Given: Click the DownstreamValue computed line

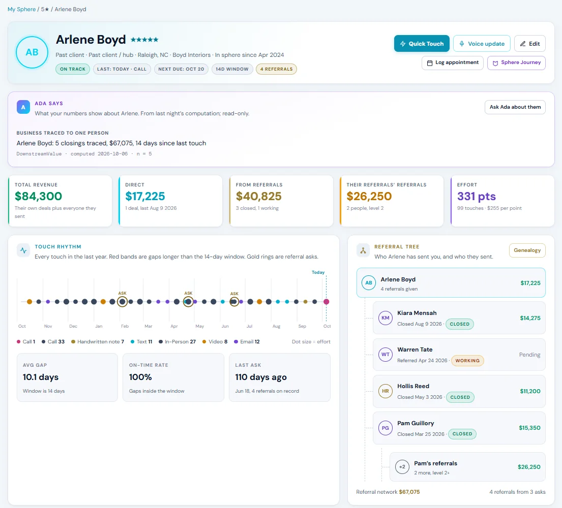Looking at the screenshot, I should [84, 153].
